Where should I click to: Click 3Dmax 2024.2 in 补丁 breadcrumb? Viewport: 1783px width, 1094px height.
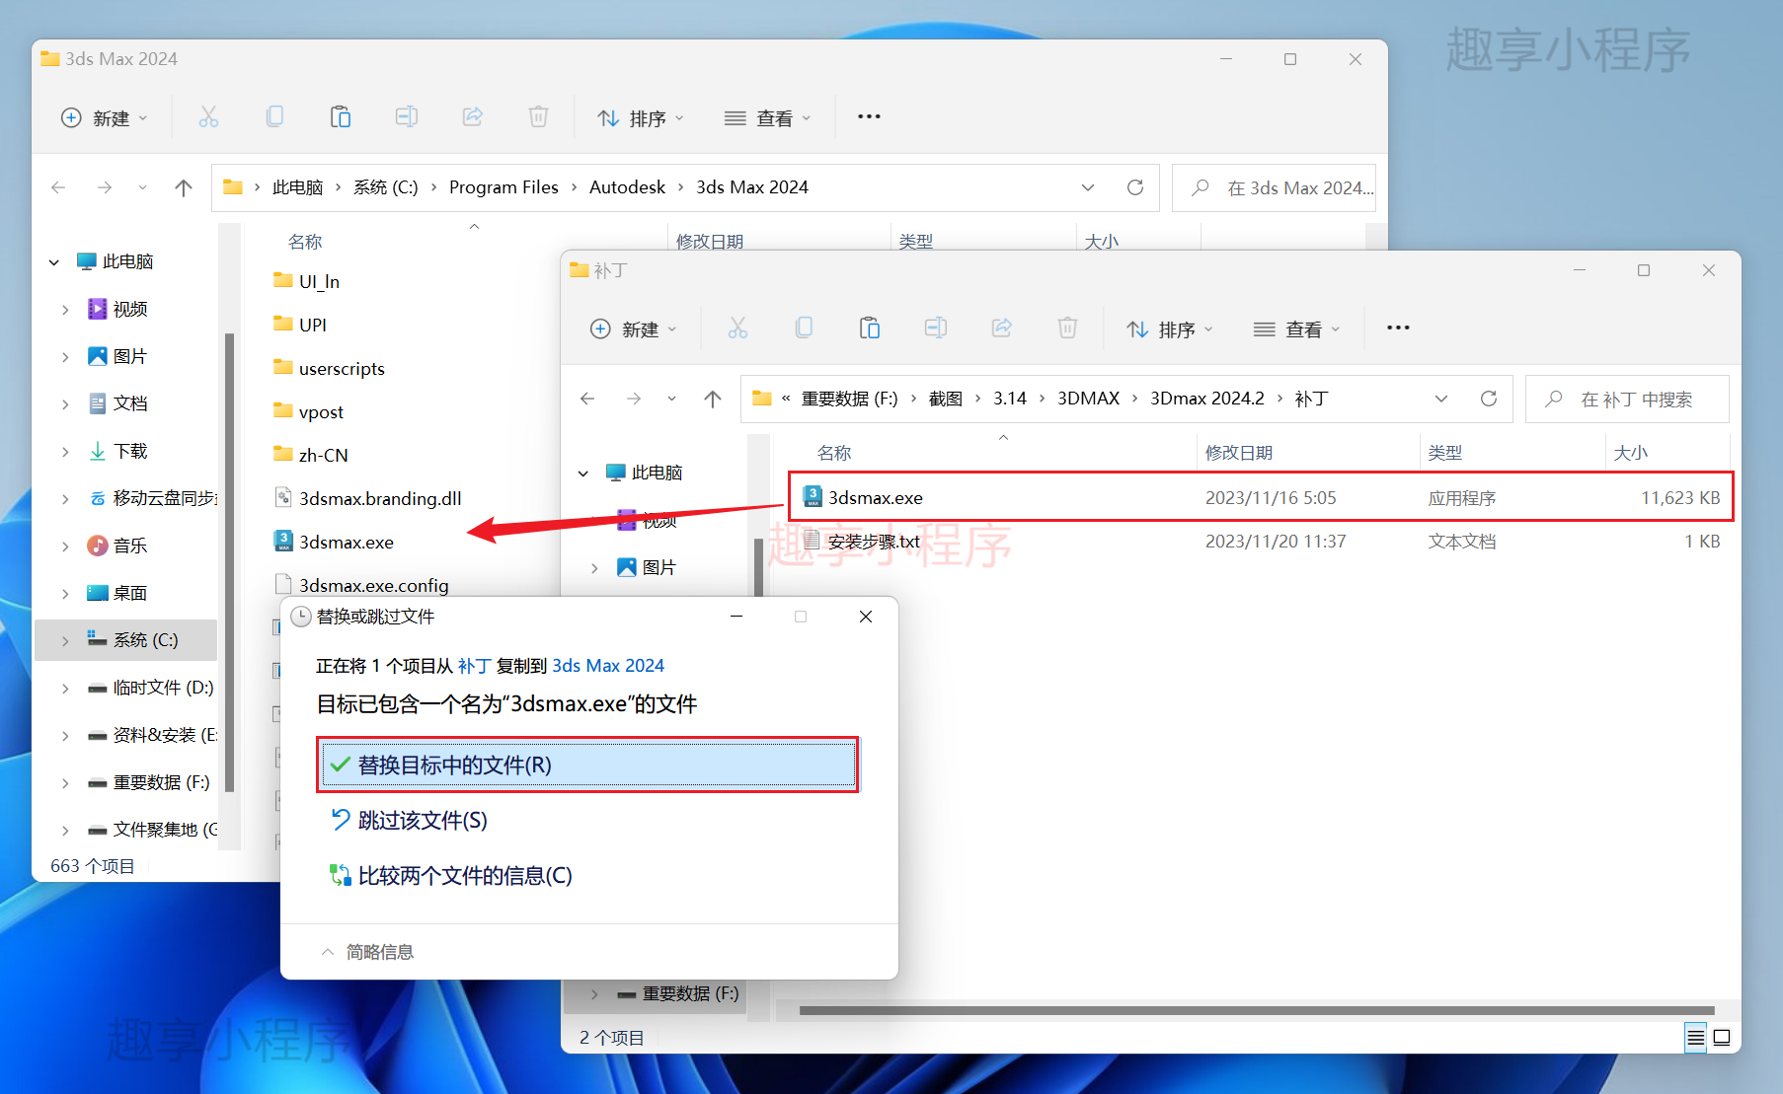pyautogui.click(x=1207, y=399)
